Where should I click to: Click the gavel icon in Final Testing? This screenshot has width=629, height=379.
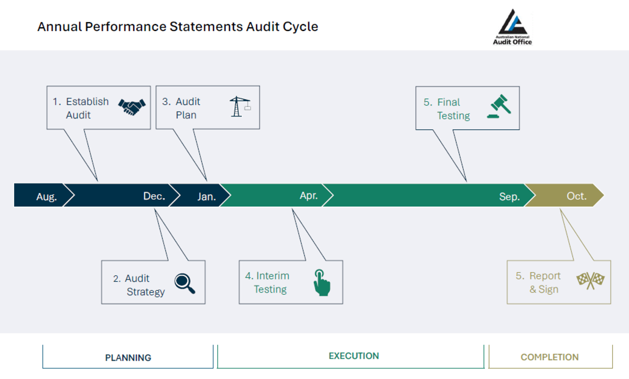499,106
